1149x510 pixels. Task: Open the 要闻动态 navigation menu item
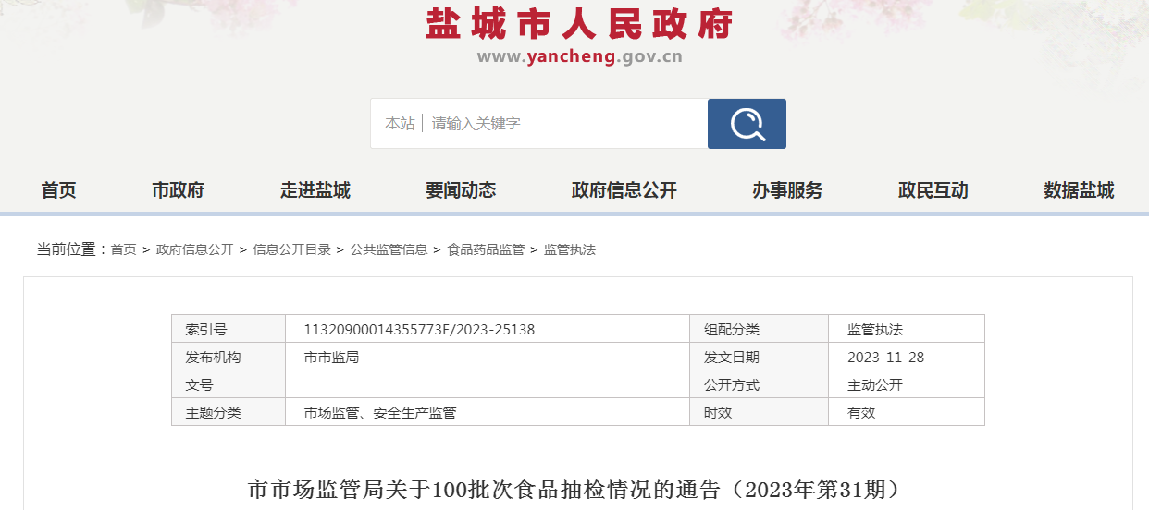(x=461, y=190)
